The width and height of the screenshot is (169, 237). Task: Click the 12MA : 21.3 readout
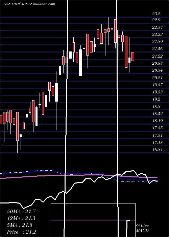click(x=21, y=218)
